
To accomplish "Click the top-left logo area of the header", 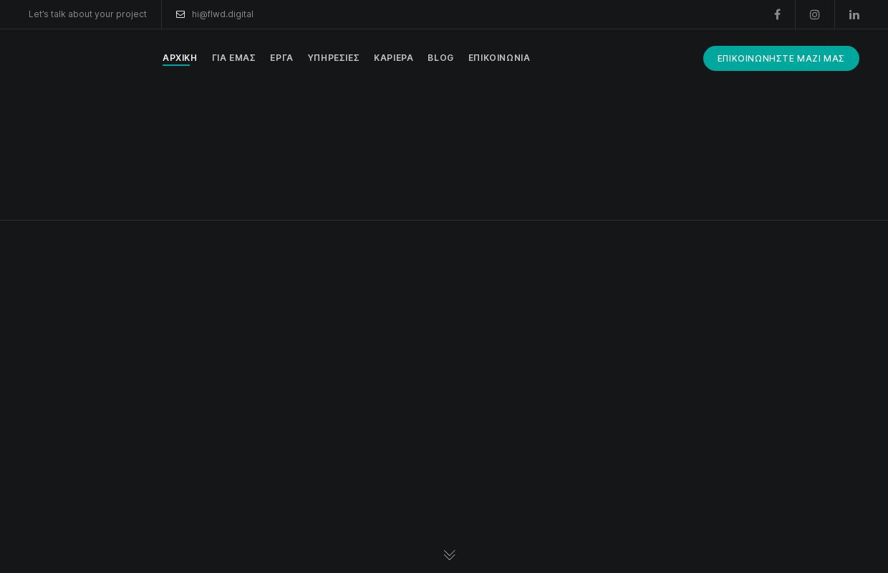I will [72, 58].
